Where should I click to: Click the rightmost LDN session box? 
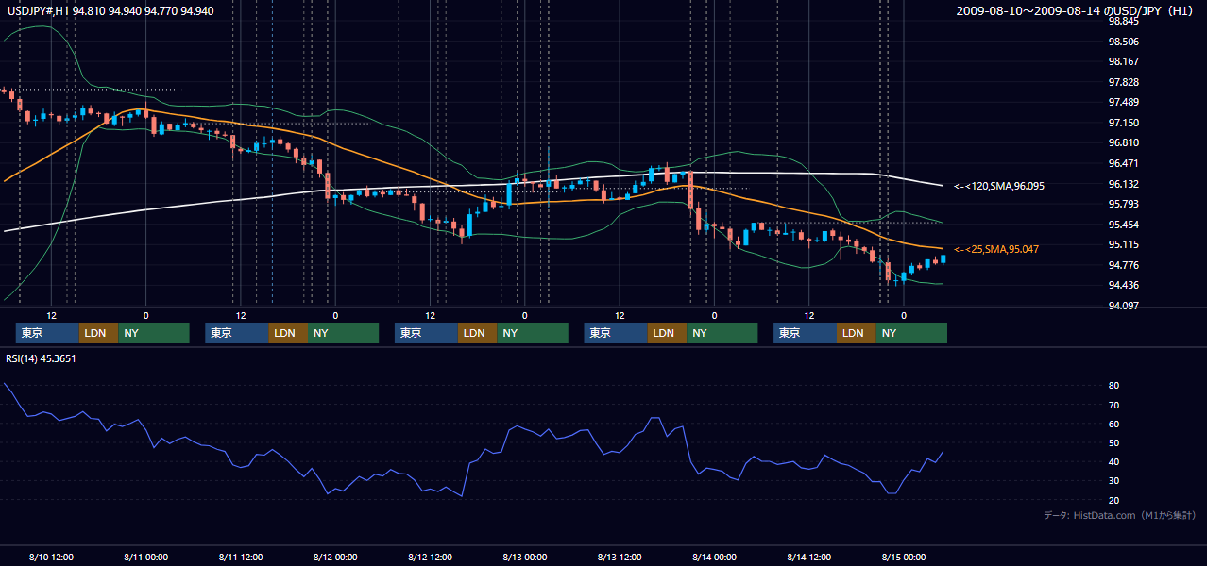coord(856,333)
